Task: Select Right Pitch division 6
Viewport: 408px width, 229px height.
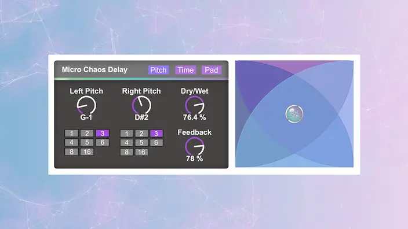Action: tap(156, 143)
